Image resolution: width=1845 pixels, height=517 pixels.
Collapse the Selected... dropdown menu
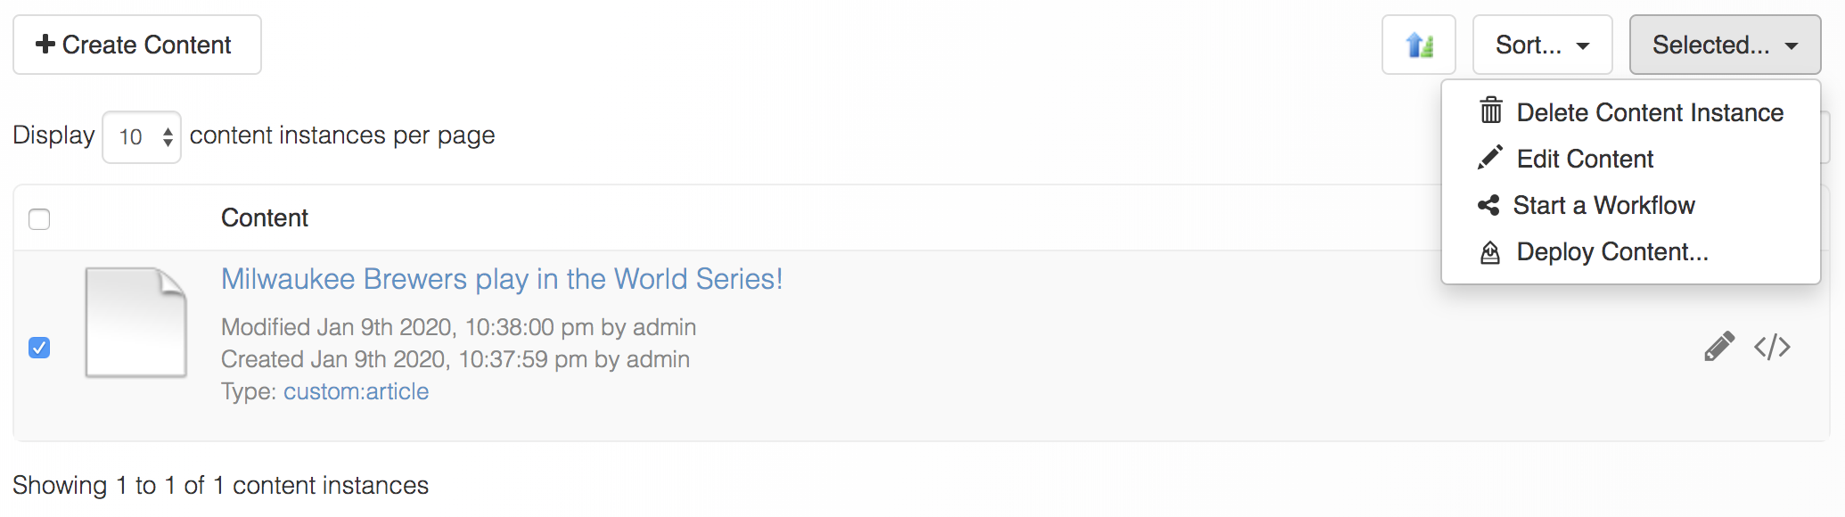pyautogui.click(x=1725, y=45)
